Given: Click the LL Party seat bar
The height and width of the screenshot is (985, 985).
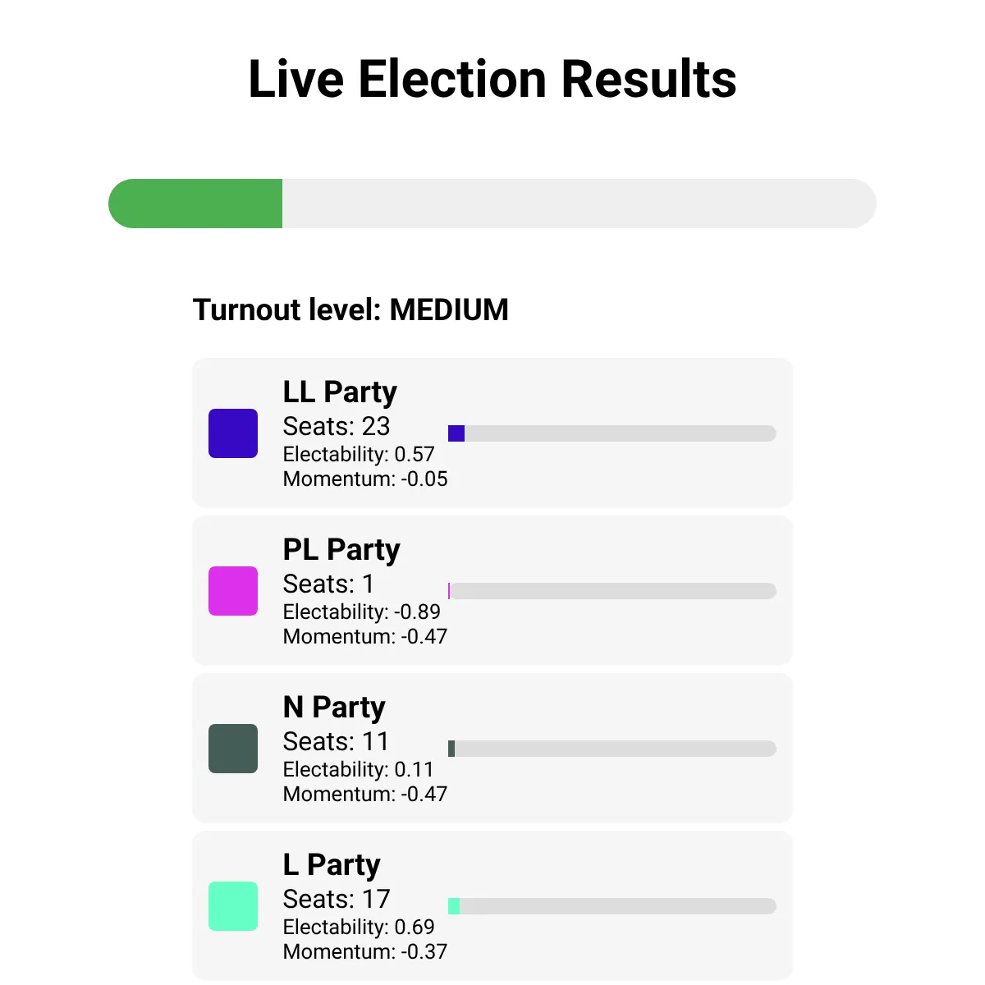Looking at the screenshot, I should 612,433.
